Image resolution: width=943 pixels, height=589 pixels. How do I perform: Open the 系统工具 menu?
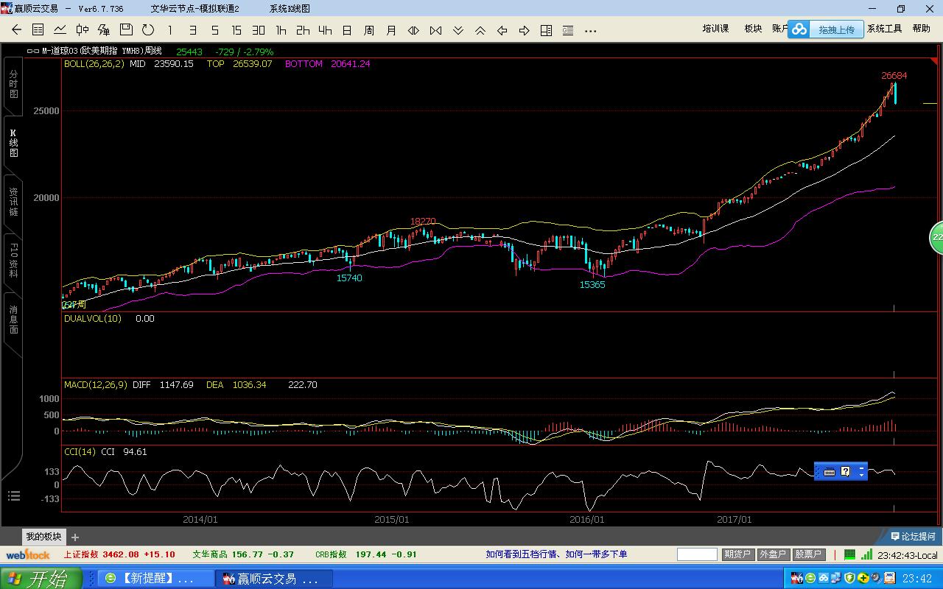[884, 29]
